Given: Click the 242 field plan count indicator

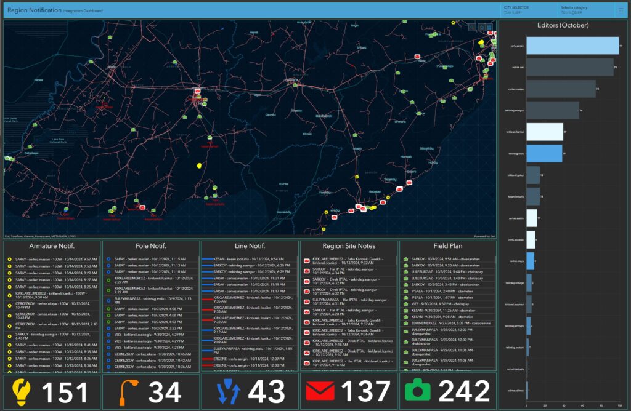Looking at the screenshot, I should (x=464, y=391).
